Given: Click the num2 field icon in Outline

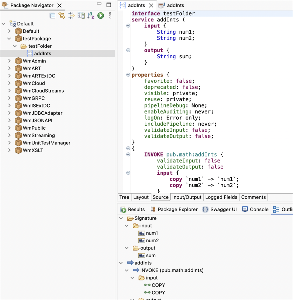Looking at the screenshot, I should (x=141, y=241).
